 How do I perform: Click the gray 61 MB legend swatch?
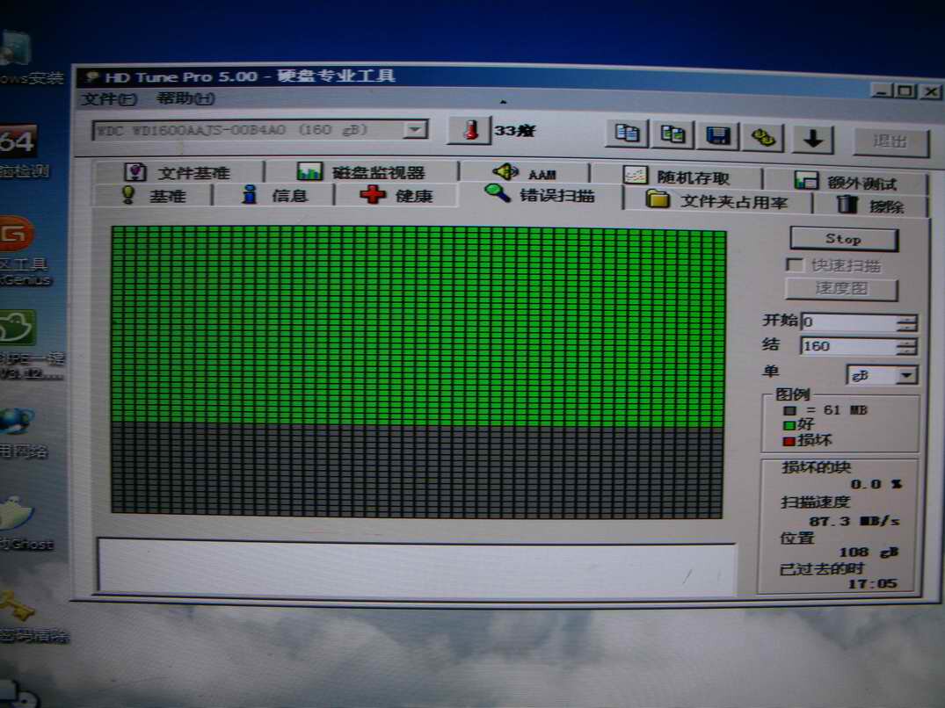(x=789, y=410)
